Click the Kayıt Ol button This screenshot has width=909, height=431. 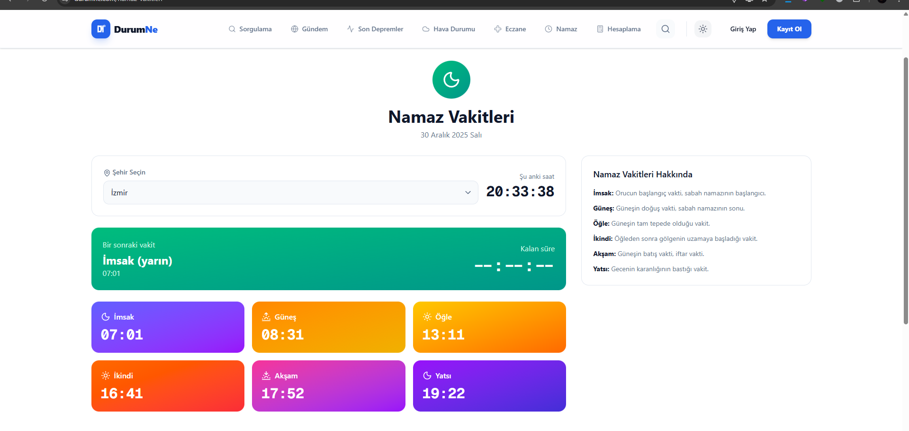[x=789, y=29]
